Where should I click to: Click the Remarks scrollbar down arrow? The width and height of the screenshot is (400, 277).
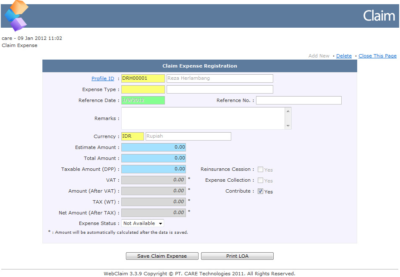click(288, 126)
